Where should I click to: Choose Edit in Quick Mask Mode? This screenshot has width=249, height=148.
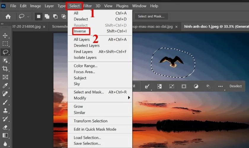pyautogui.click(x=100, y=129)
